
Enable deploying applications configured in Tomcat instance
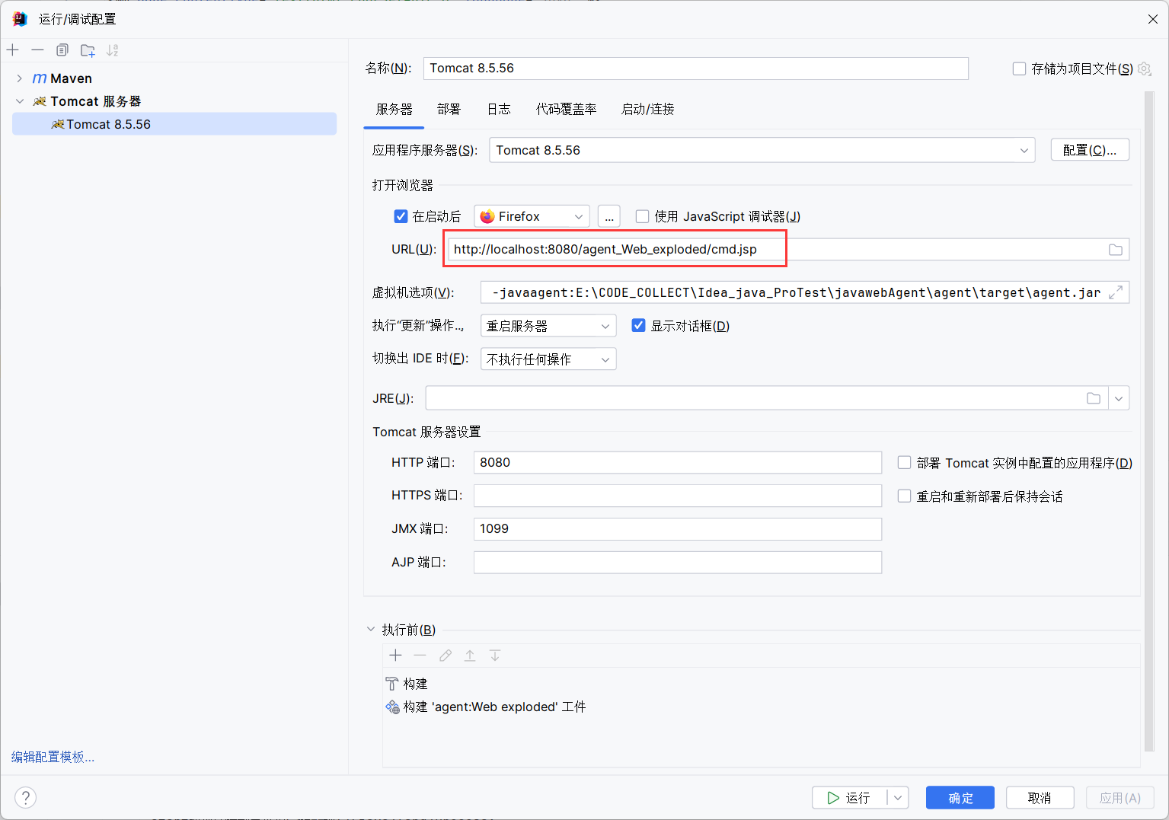point(904,463)
